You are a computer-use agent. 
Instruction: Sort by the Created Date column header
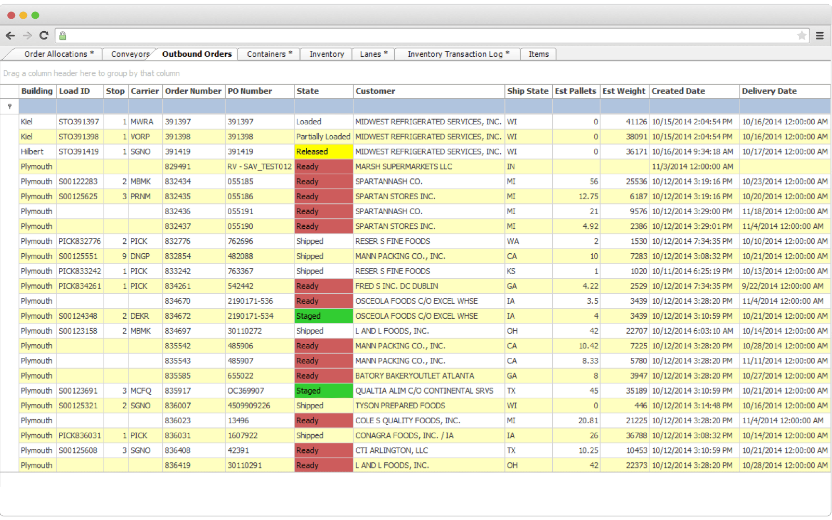click(694, 91)
